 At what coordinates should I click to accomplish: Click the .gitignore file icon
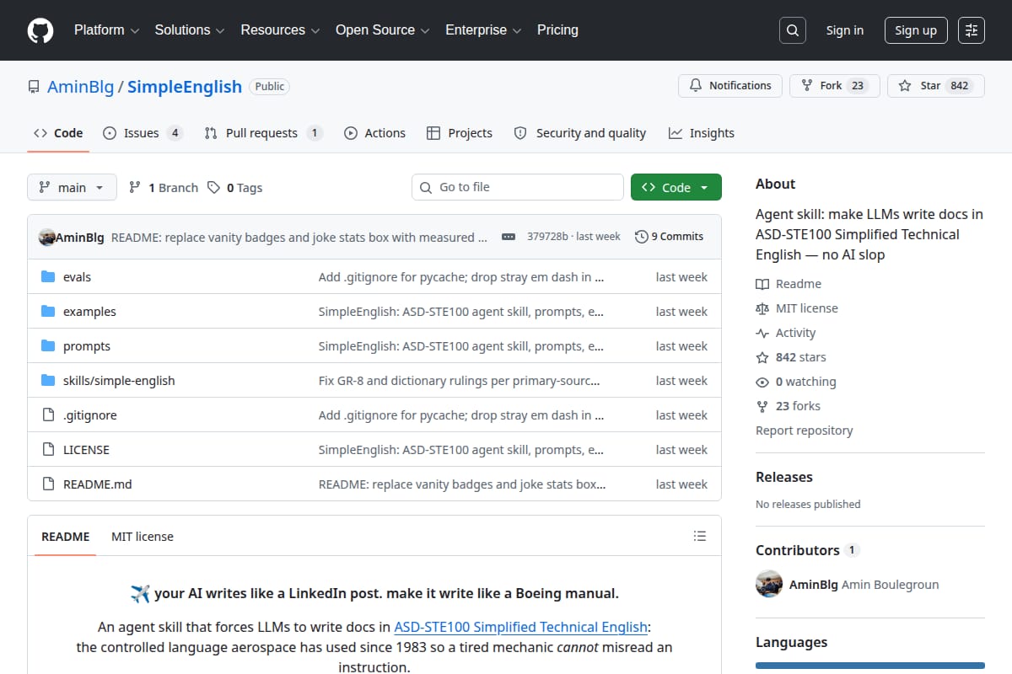48,415
